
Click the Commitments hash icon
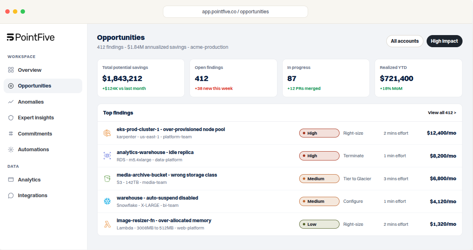(11, 133)
